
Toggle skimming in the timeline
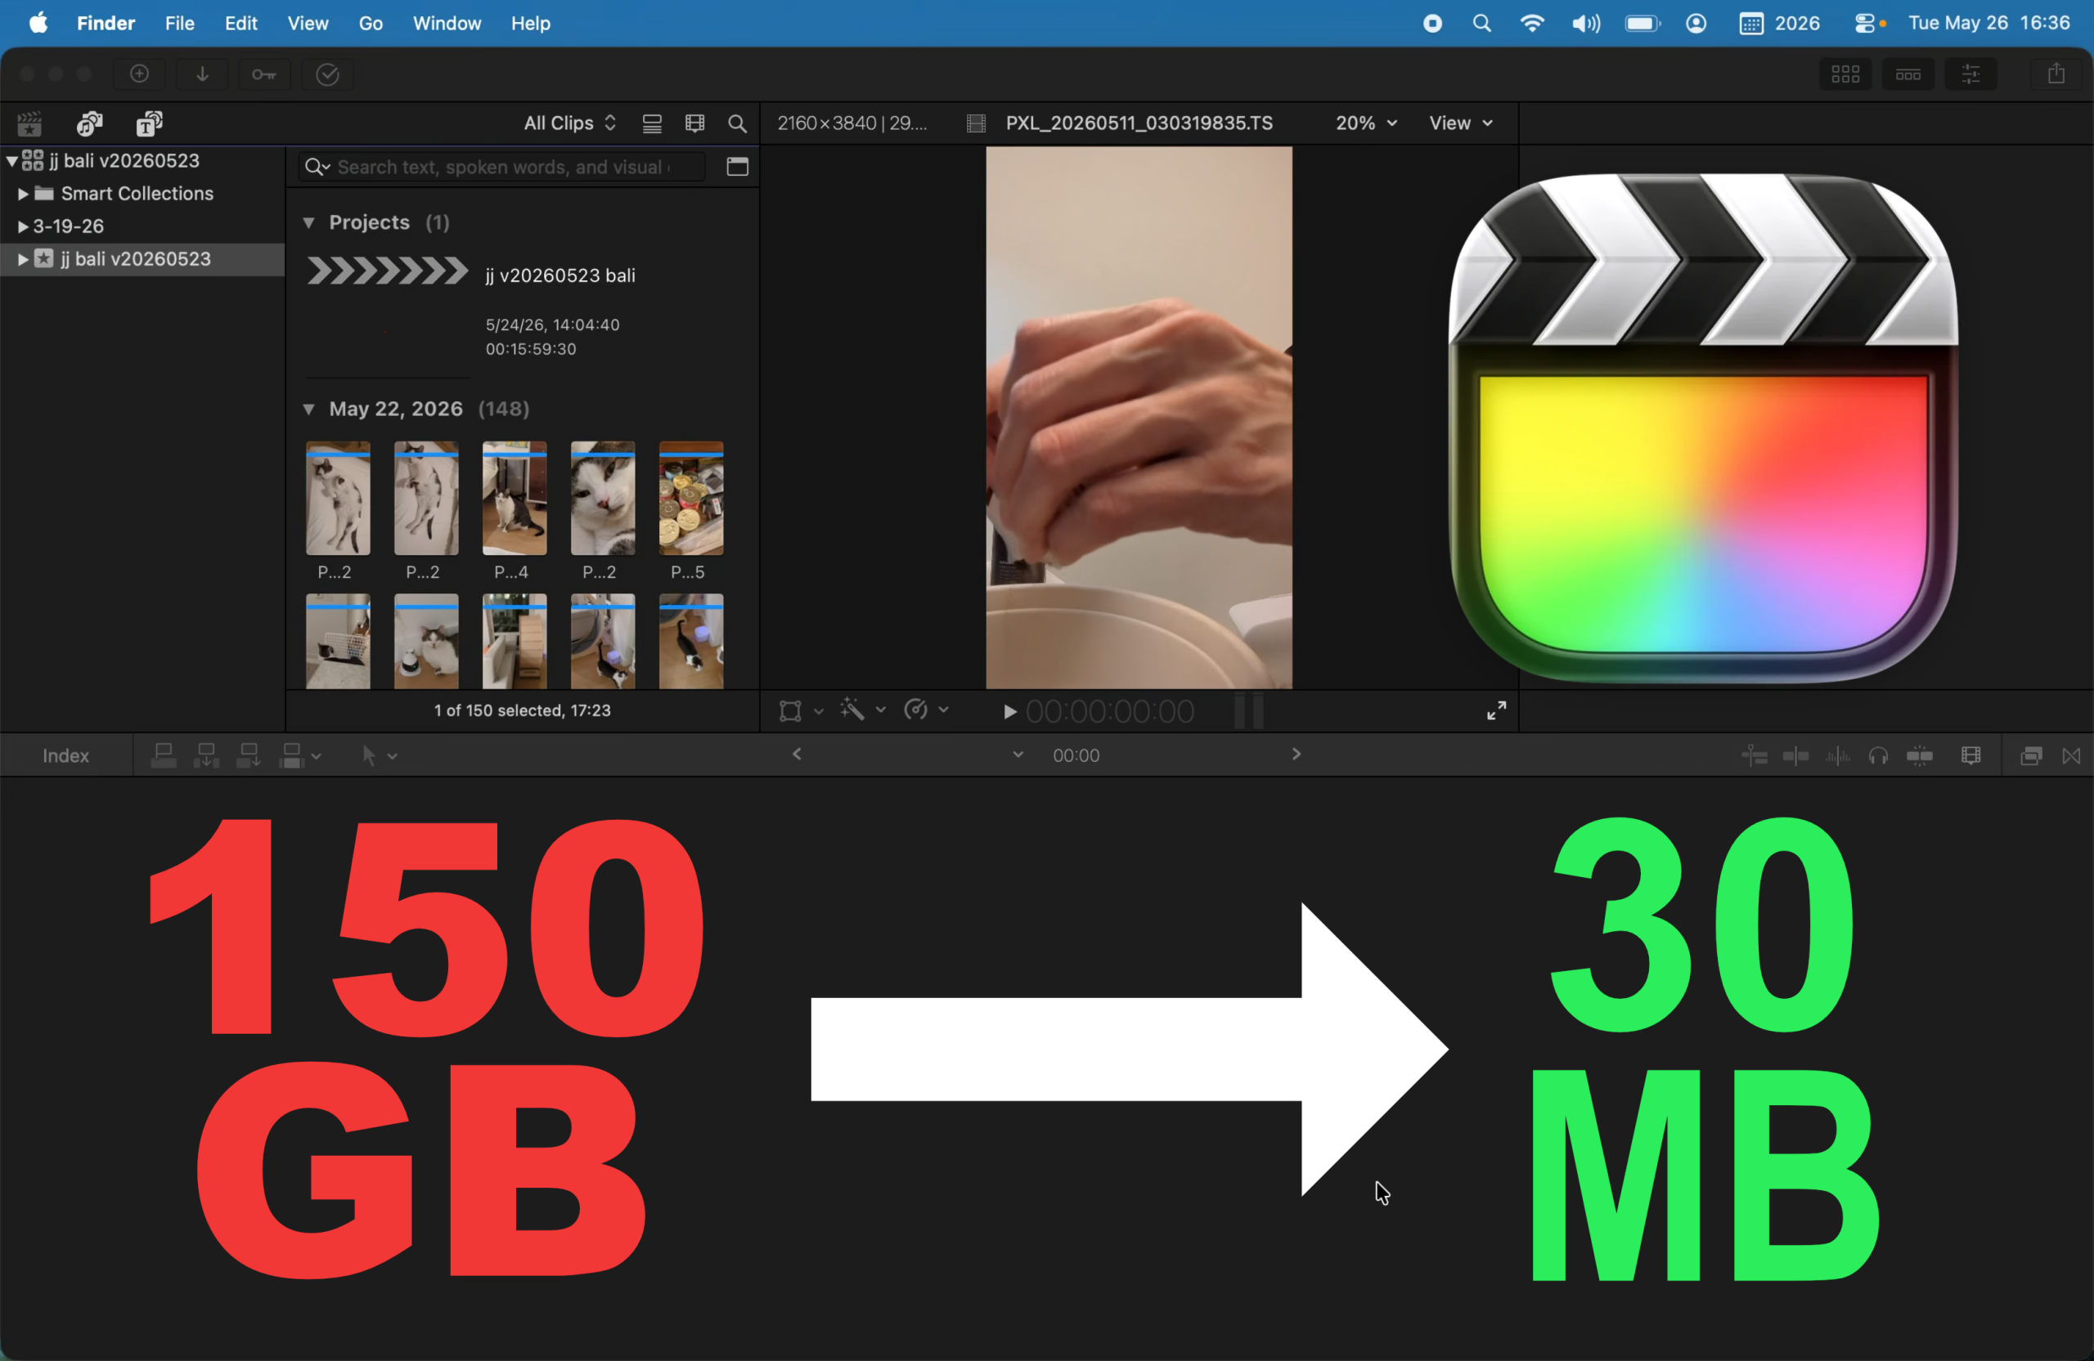(x=1795, y=755)
